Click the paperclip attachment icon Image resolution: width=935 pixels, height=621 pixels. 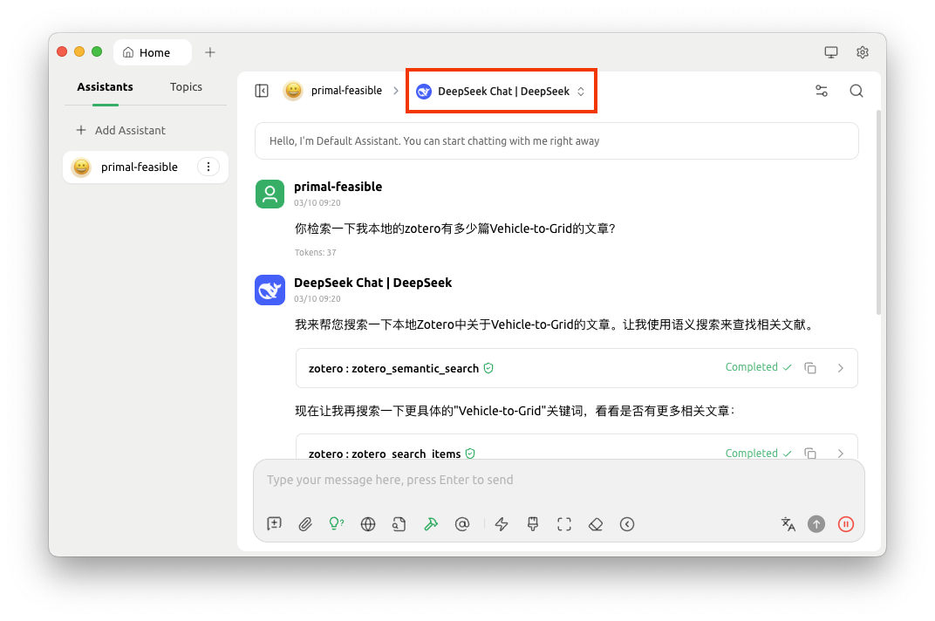(305, 524)
